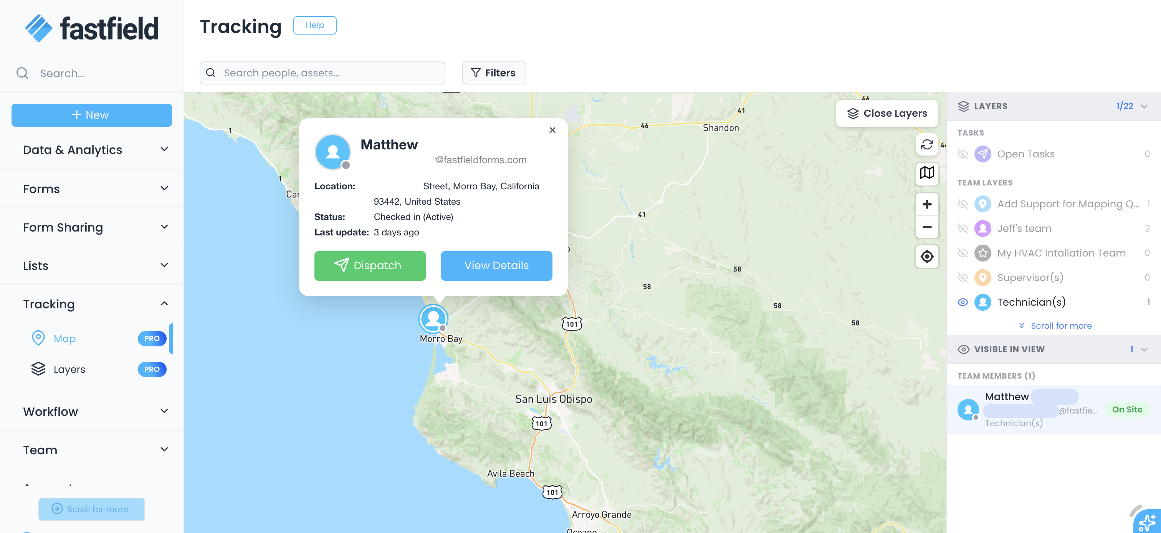Center map with locate-me icon
Screen dimensions: 1161x533
927,257
